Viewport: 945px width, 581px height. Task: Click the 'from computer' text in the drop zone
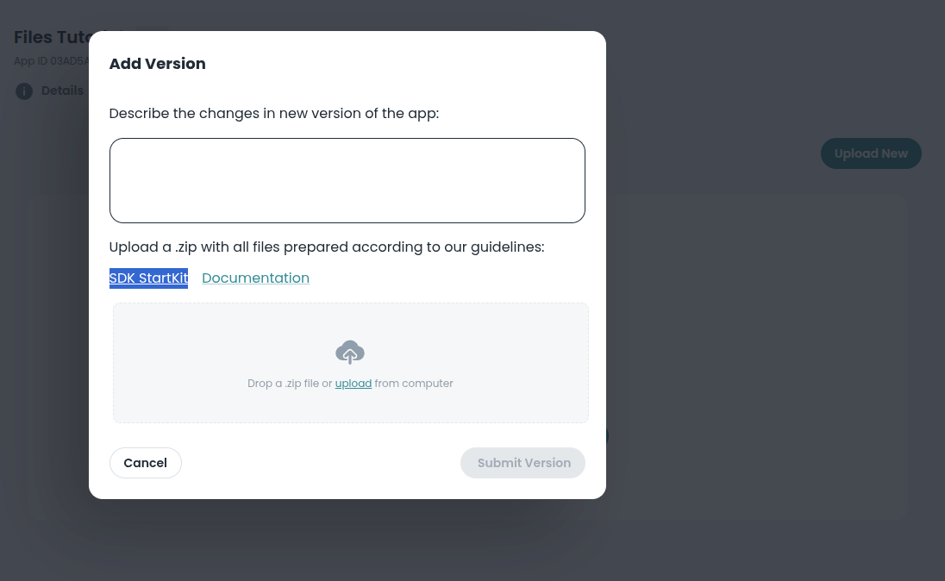(413, 383)
